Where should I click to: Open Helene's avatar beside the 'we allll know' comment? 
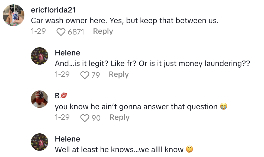39,142
